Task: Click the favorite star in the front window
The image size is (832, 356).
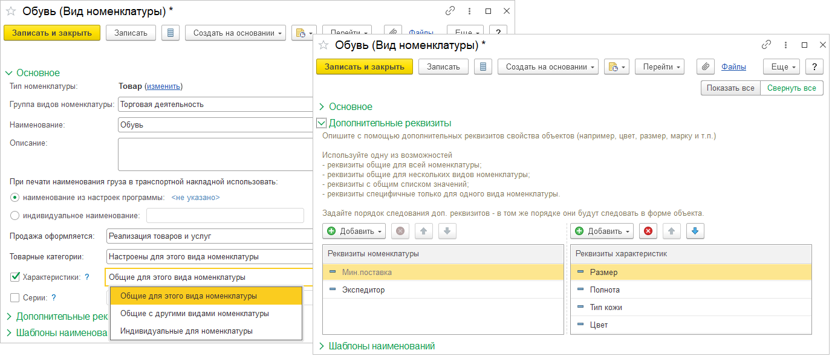Action: point(323,45)
